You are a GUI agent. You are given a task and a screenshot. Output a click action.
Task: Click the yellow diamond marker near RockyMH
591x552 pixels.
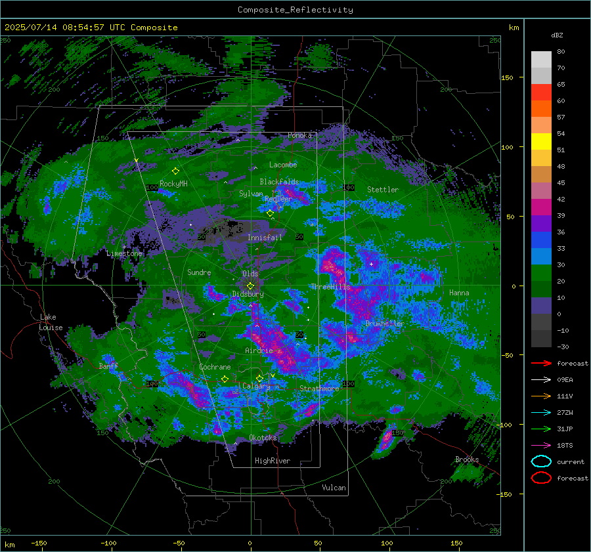(175, 171)
